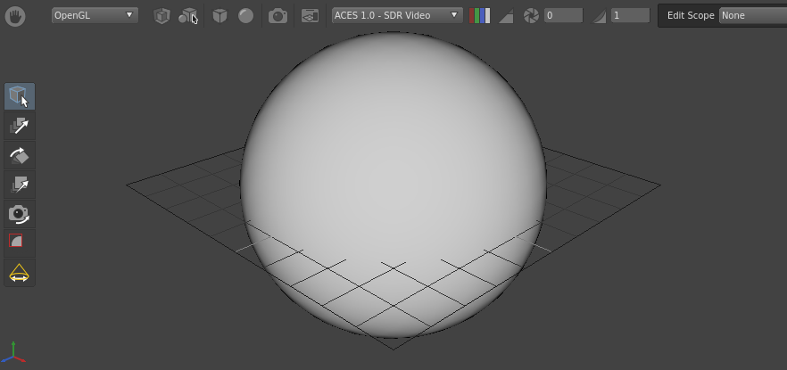Select the rotate tool
The image size is (787, 370).
[x=19, y=155]
